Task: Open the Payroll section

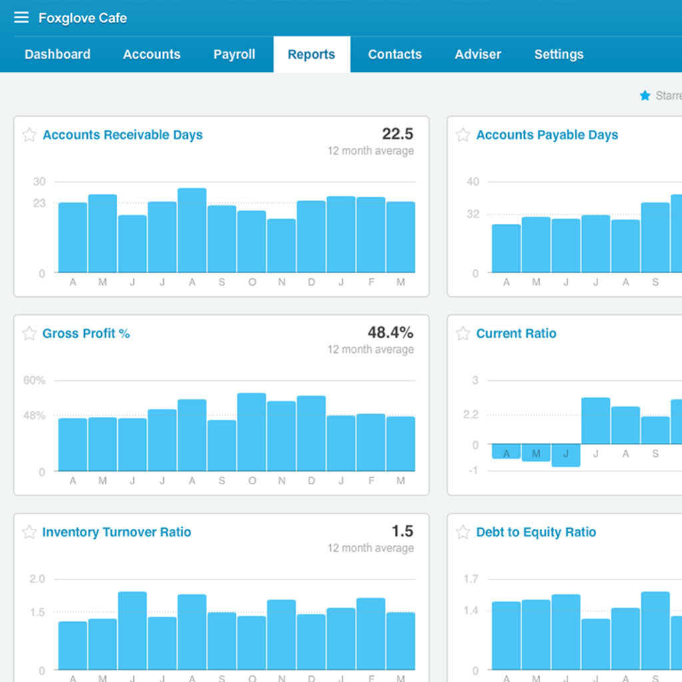Action: click(x=234, y=55)
